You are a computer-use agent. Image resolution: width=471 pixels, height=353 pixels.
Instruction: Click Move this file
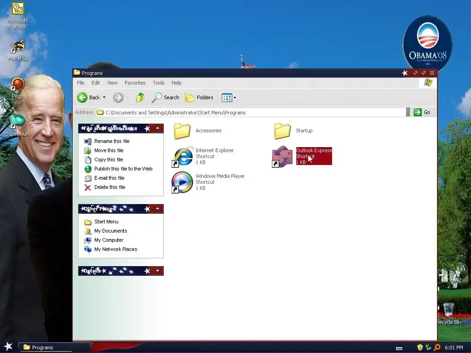point(109,150)
